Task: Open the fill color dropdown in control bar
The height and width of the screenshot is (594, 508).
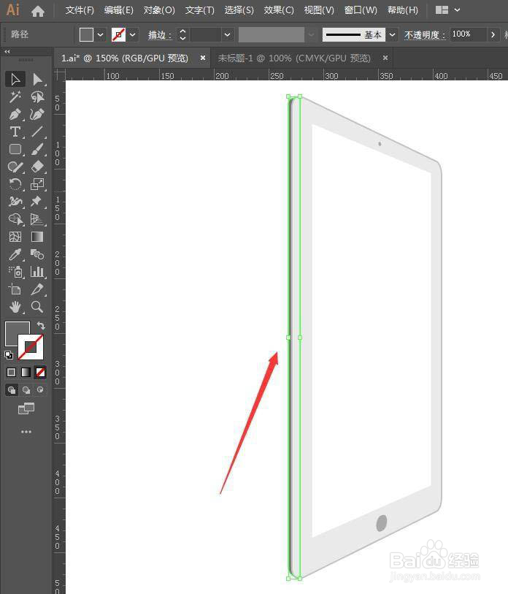Action: pos(100,35)
